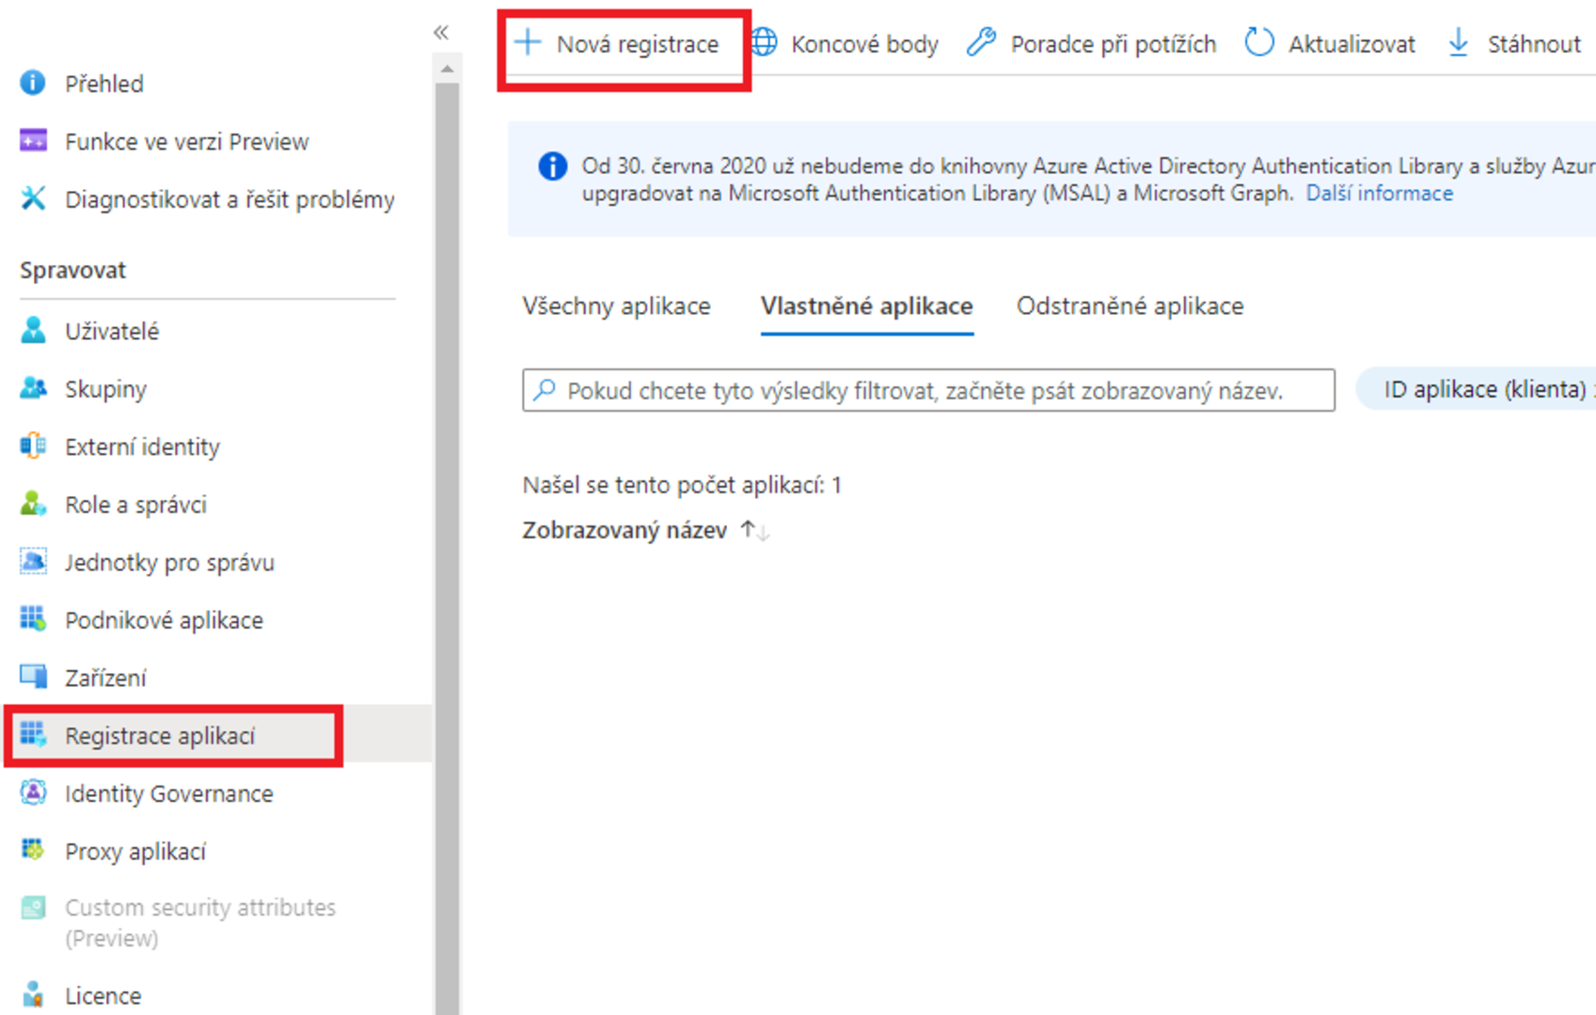Select the Skupiny group icon
Screen dimensions: 1596x1015
coord(33,388)
